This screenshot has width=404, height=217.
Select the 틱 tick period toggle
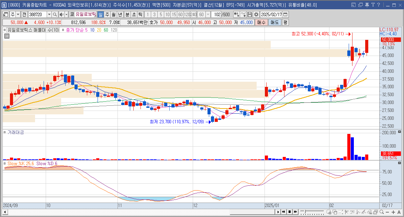140,15
